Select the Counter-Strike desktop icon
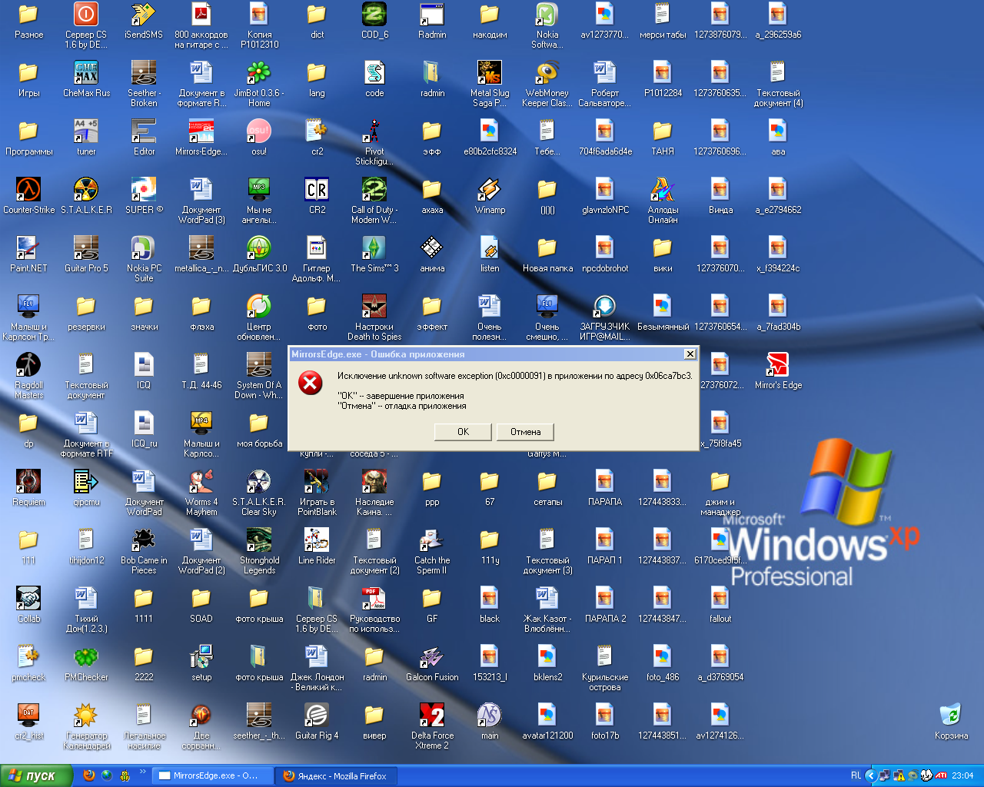984x787 pixels. click(x=28, y=195)
